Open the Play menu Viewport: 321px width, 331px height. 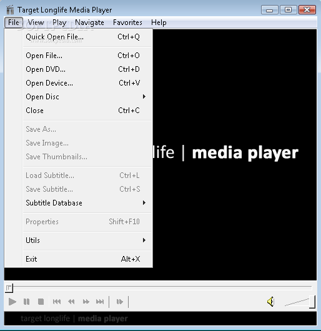click(59, 22)
